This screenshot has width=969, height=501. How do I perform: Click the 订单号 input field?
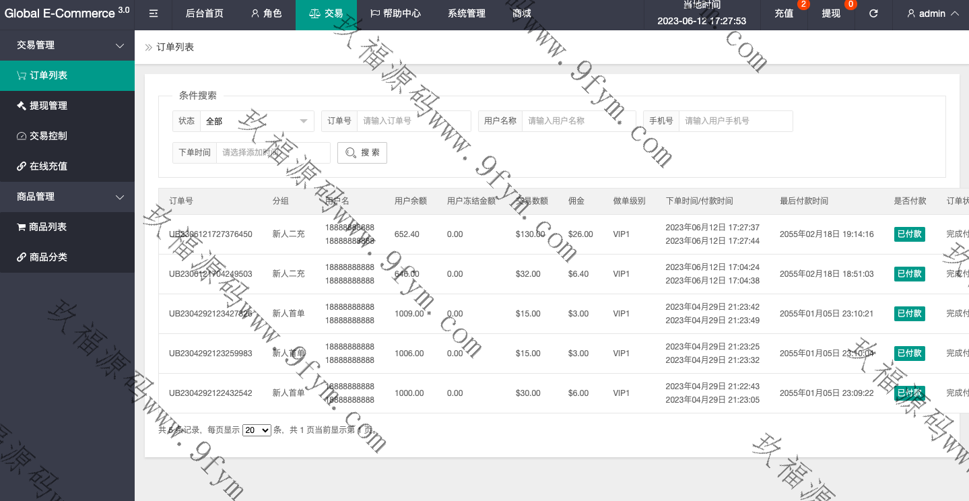point(413,121)
